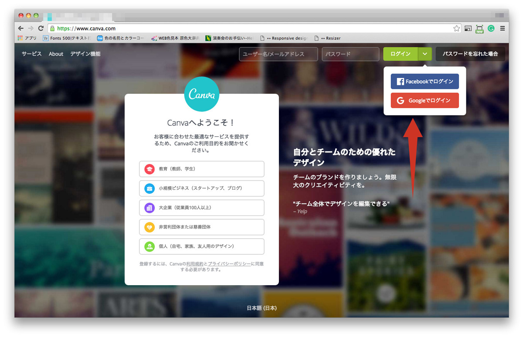Open the 演奏会のお手伝い bookmark
The width and height of the screenshot is (523, 337).
[229, 38]
